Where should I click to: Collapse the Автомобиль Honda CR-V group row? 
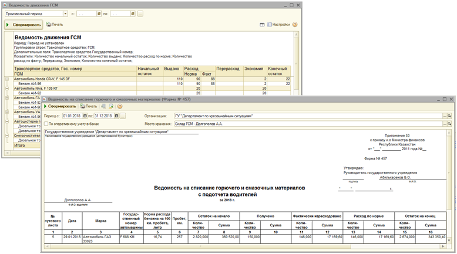7,79
